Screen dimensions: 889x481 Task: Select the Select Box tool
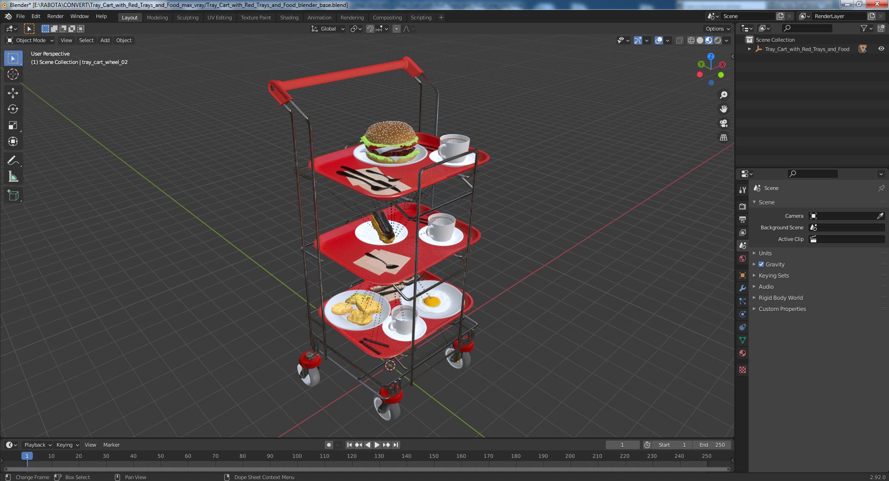(13, 58)
